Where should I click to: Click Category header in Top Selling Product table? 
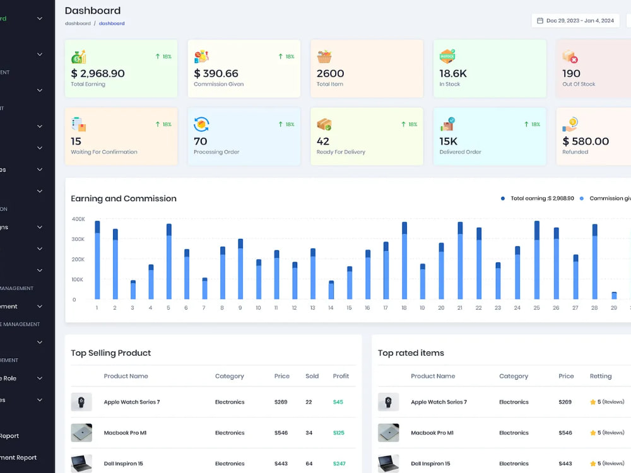coord(230,376)
